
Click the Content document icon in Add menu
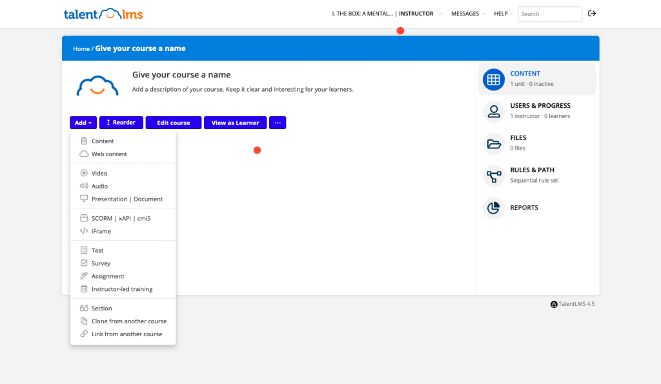click(x=84, y=141)
